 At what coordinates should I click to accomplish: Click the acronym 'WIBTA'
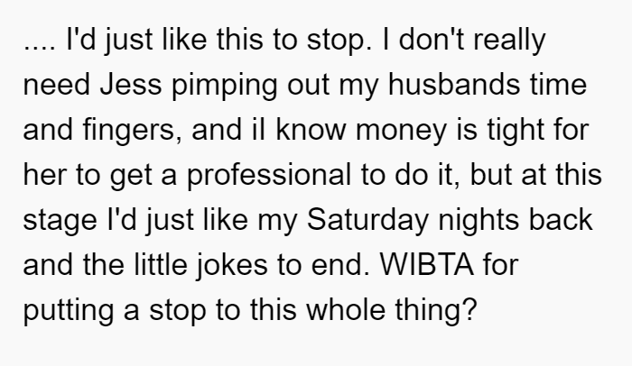(427, 264)
